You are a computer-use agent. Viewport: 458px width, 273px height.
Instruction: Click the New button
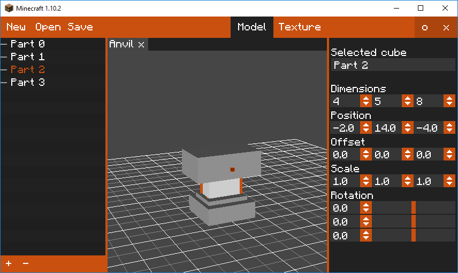click(x=16, y=27)
